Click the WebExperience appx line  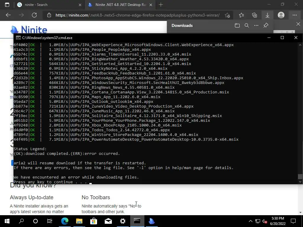click(x=124, y=45)
